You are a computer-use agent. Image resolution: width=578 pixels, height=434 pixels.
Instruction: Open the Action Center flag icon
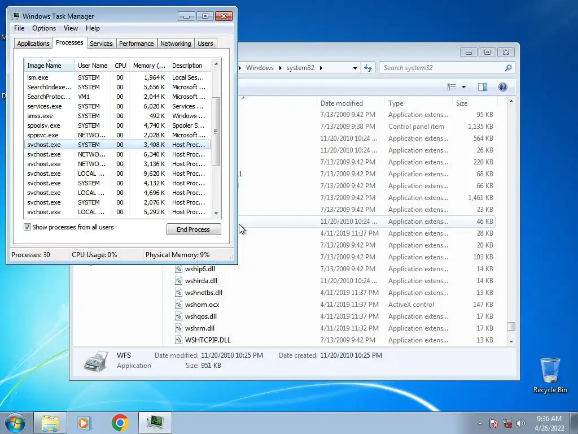coord(493,423)
